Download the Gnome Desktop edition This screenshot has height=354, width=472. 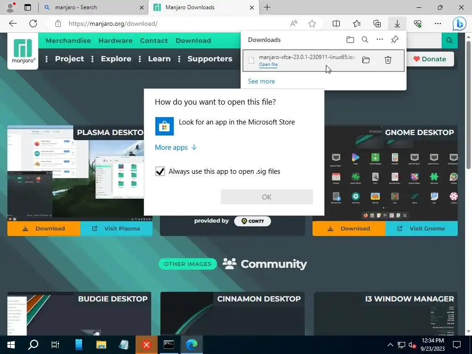tap(349, 229)
